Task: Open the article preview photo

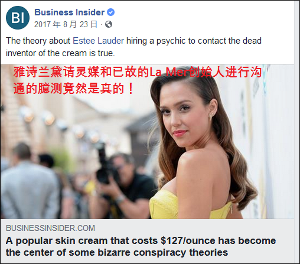Action: pos(147,142)
